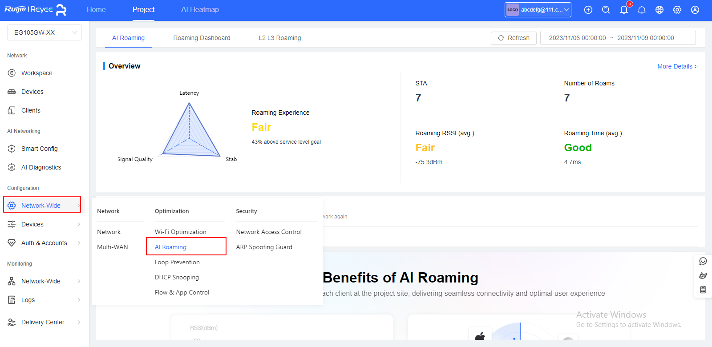Click the add (plus) icon in top bar
Viewport: 712px width, 347px height.
pos(588,10)
